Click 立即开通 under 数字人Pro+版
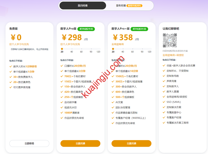208x154 pixels. tap(131, 144)
